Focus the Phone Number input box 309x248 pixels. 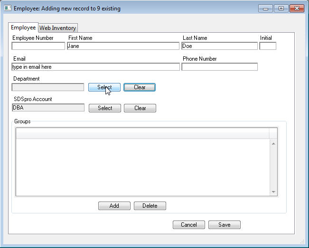pos(219,67)
